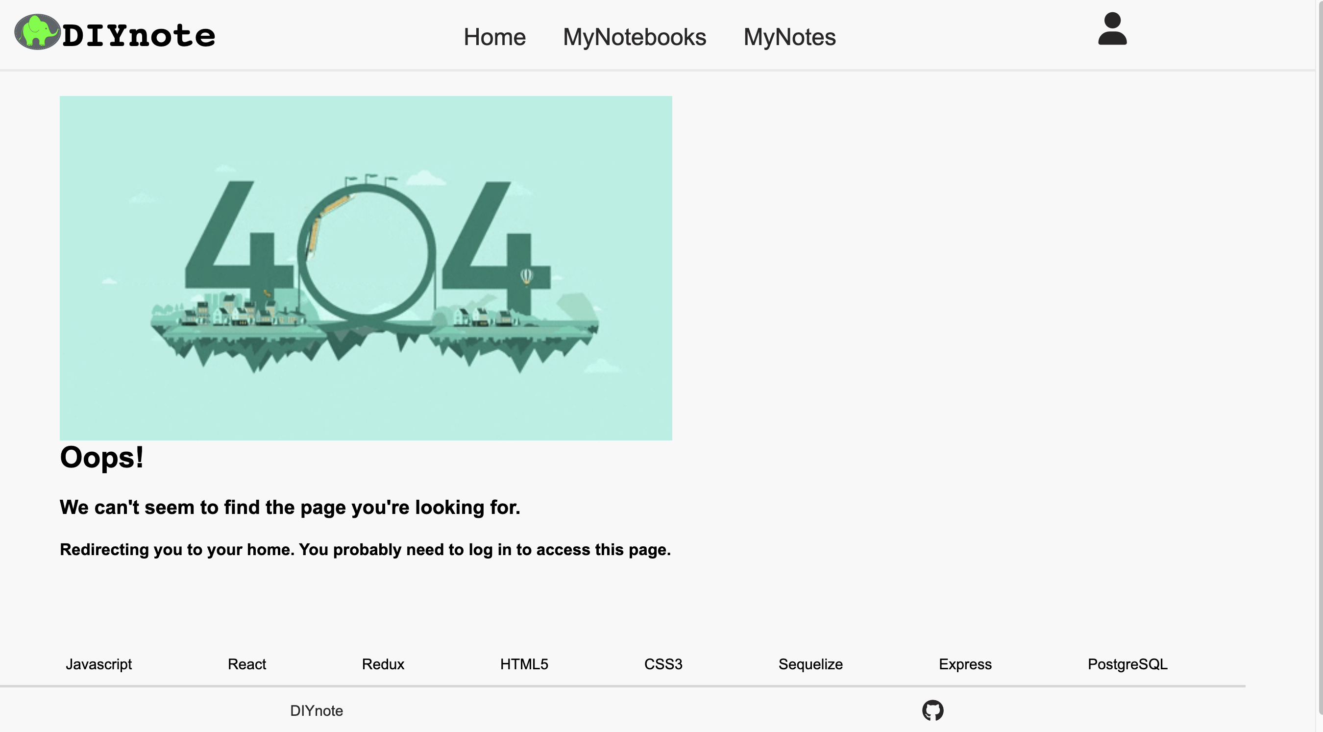Open the GitHub icon in footer
The image size is (1323, 732).
(x=932, y=710)
